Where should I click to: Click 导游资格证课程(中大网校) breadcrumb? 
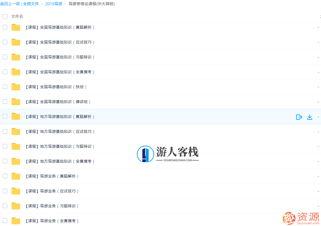click(x=91, y=4)
